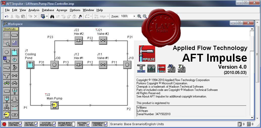Open the Find binoculars toolbar icon
This screenshot has width=261, height=128.
click(x=52, y=16)
